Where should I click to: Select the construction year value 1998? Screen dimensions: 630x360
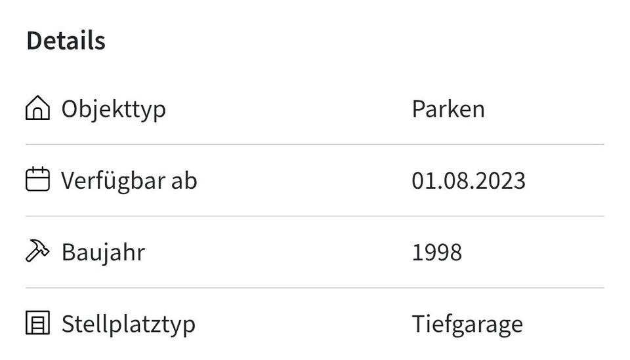(437, 252)
